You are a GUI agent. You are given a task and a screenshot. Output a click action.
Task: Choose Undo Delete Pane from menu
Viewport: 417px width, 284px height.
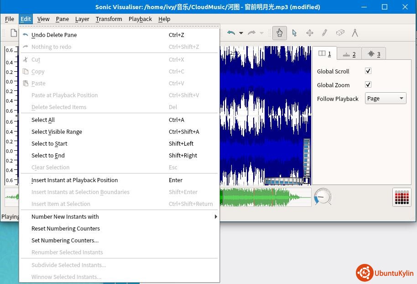coord(54,35)
